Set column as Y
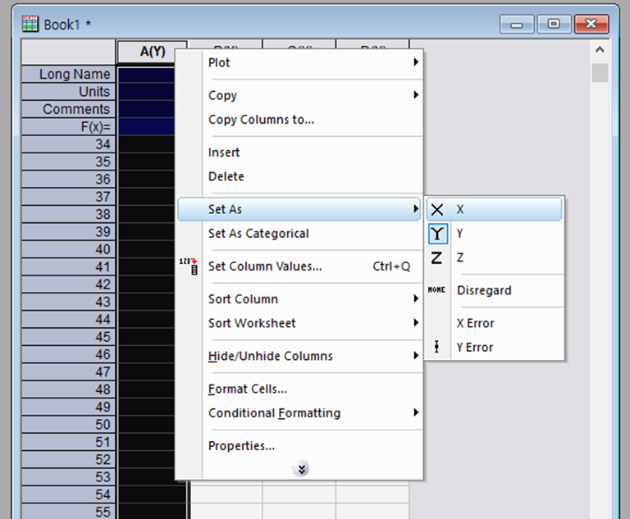Screen dimensions: 630x519 point(494,234)
